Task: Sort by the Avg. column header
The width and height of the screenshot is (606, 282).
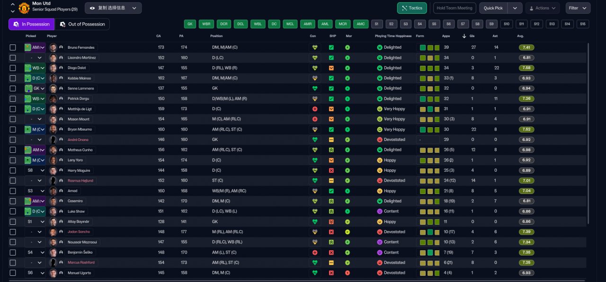Action: (520, 36)
